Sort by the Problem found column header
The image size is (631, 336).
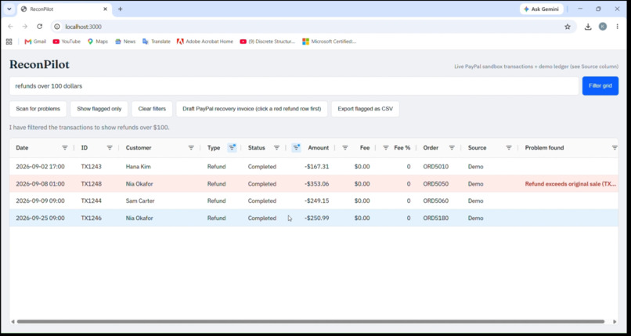pos(544,148)
